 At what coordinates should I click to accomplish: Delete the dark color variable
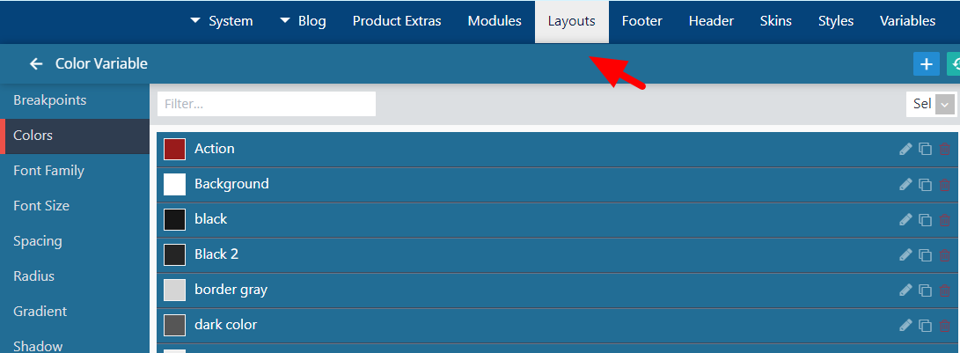945,326
